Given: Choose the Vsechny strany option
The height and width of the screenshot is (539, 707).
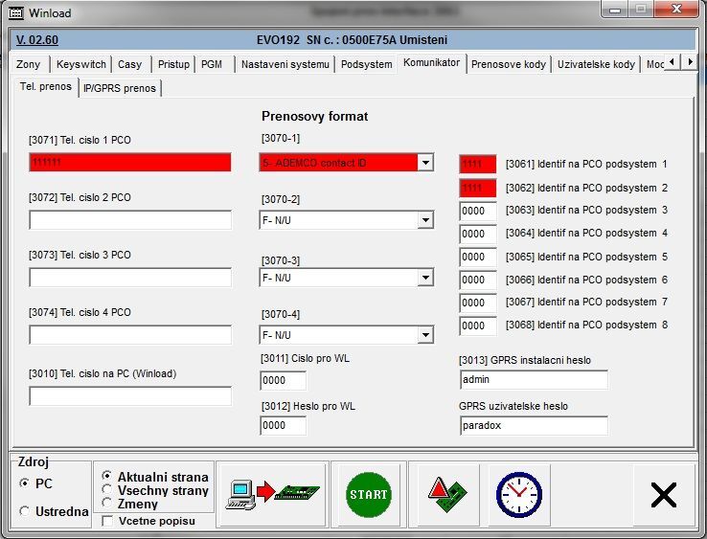Looking at the screenshot, I should coord(107,490).
